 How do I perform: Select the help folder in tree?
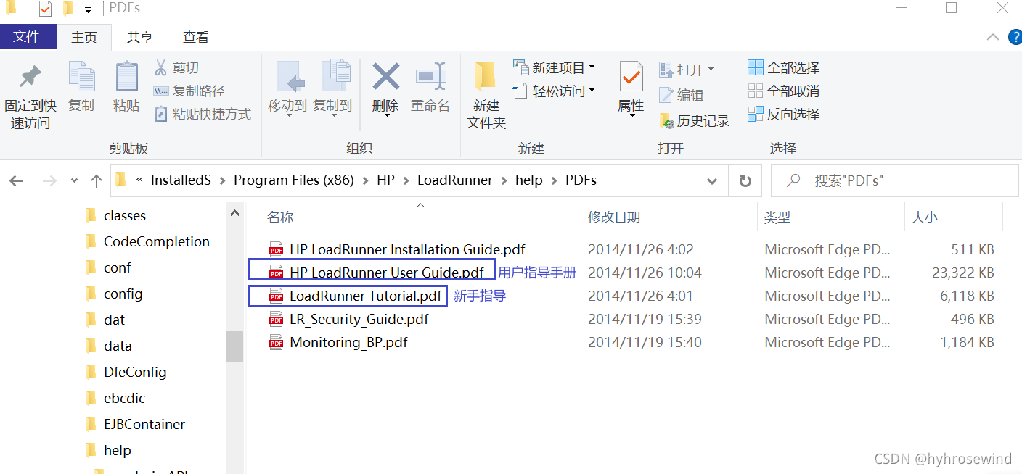[117, 450]
